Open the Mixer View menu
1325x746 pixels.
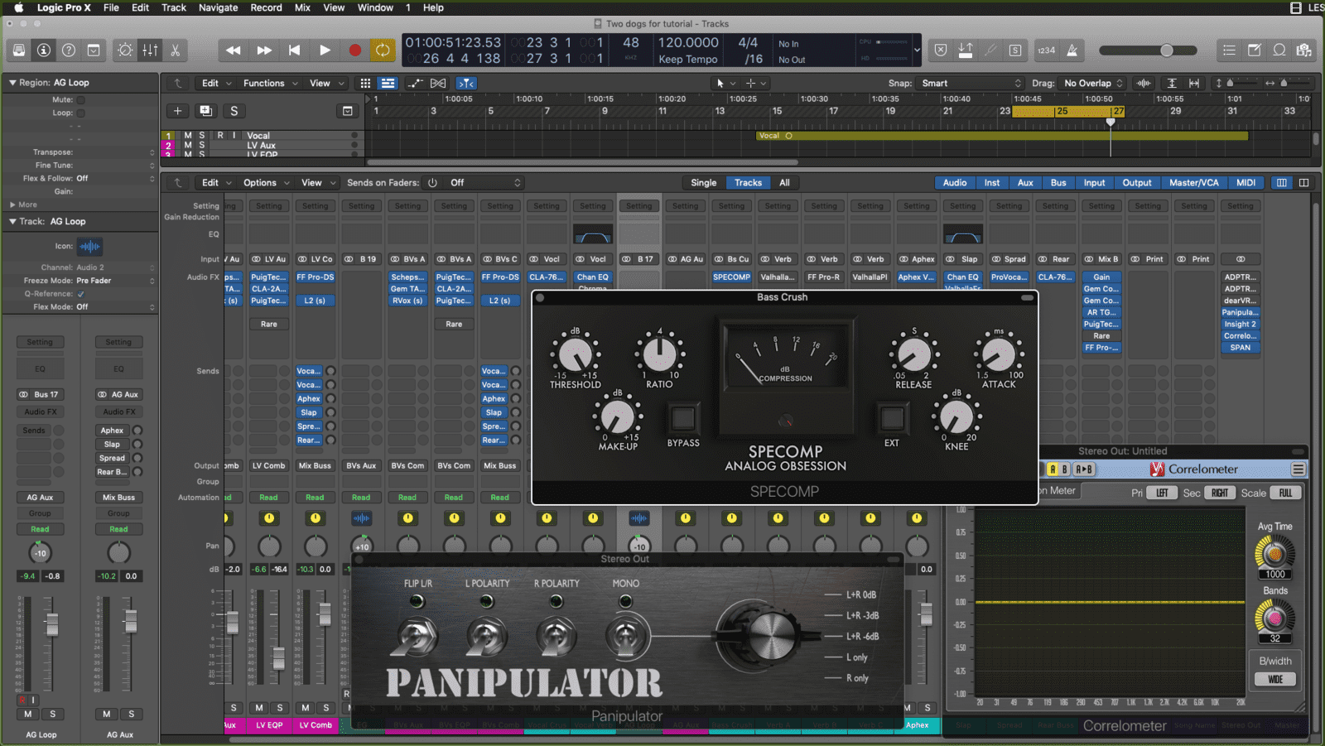(317, 183)
